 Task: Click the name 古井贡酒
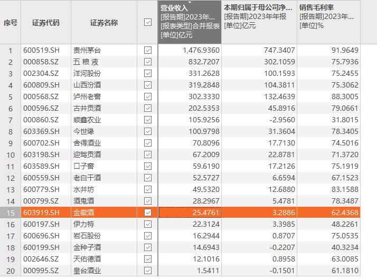pyautogui.click(x=87, y=108)
